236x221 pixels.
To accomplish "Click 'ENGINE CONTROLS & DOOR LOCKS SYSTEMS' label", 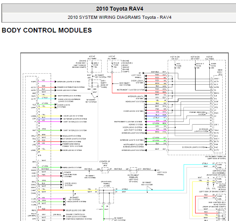I will pos(76,216).
